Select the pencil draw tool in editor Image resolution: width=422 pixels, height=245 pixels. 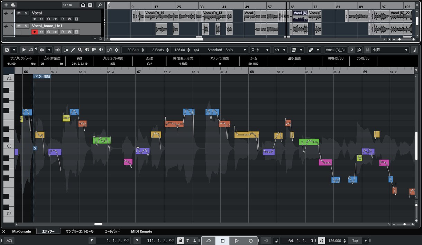[73, 50]
